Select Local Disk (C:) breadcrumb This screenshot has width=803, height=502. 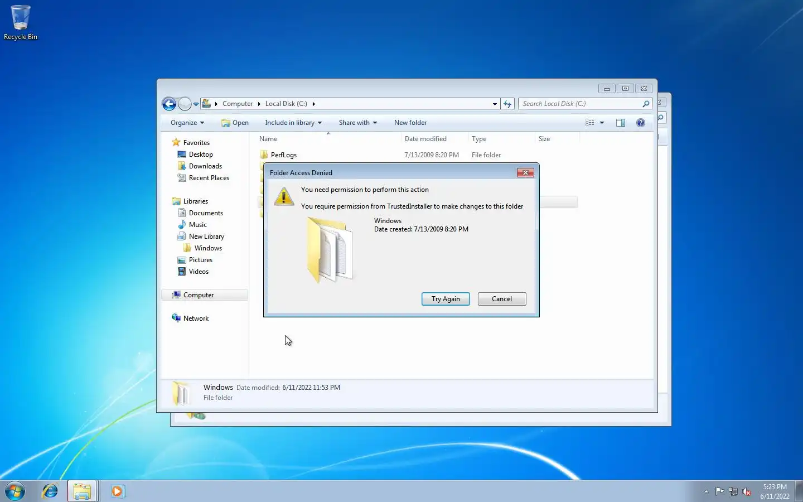(286, 104)
